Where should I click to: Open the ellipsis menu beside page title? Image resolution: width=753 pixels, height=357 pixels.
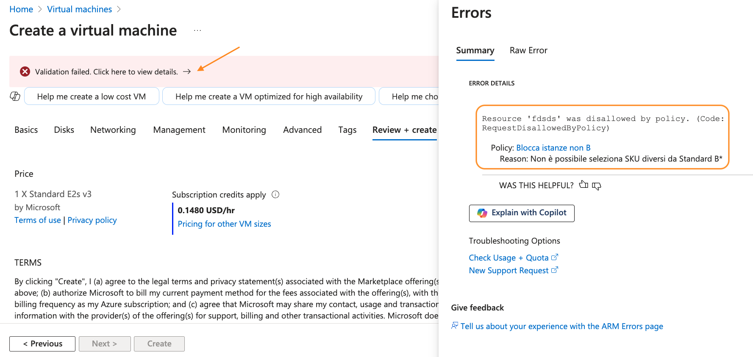197,30
